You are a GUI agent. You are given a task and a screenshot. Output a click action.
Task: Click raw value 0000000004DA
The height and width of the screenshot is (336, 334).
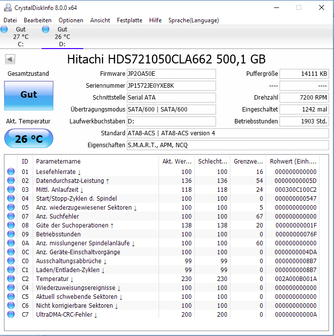point(296,252)
